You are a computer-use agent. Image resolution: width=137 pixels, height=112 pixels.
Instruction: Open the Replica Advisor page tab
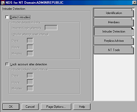pyautogui.click(x=114, y=41)
